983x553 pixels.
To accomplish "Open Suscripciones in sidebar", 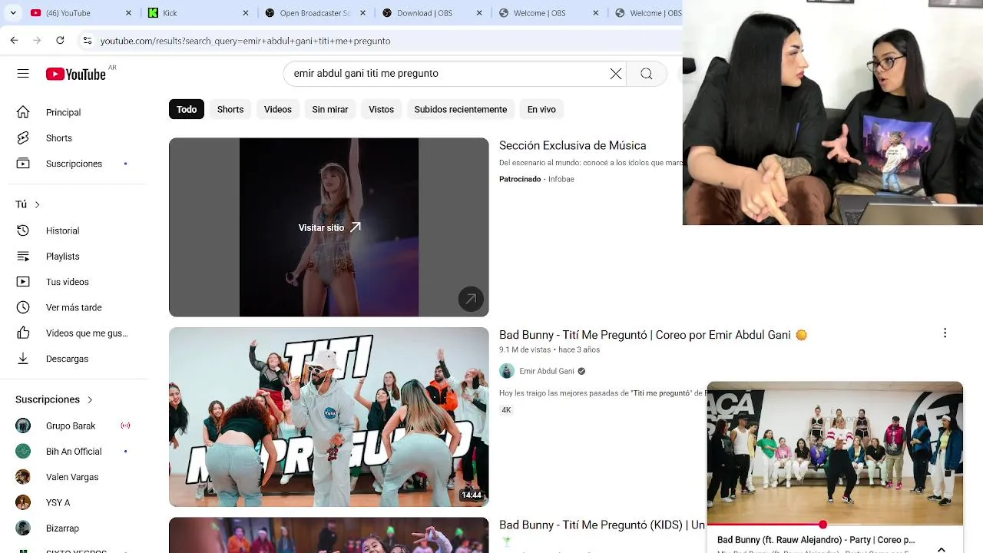I will [73, 164].
